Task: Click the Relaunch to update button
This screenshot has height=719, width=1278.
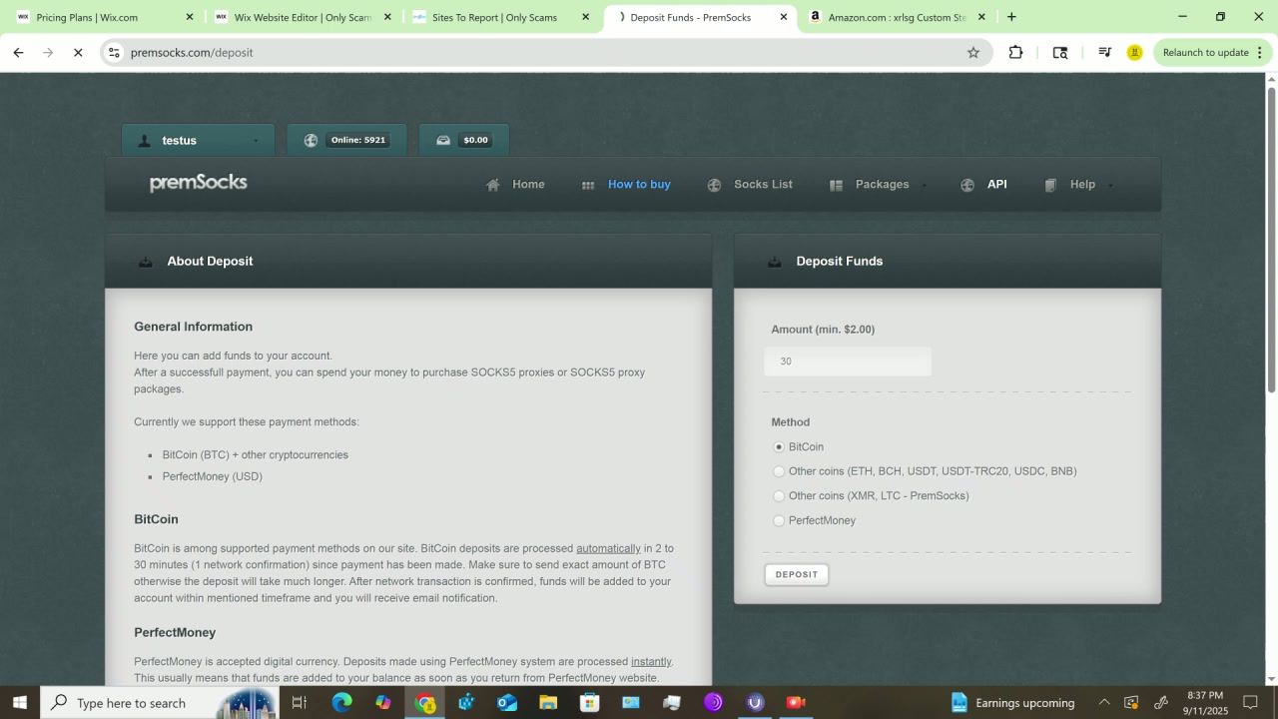Action: [x=1205, y=53]
